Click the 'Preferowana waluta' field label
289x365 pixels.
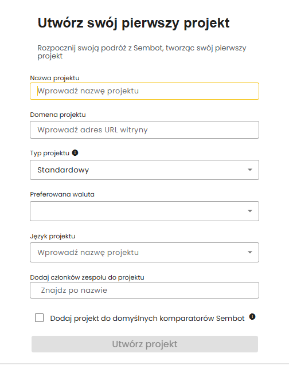pyautogui.click(x=62, y=194)
